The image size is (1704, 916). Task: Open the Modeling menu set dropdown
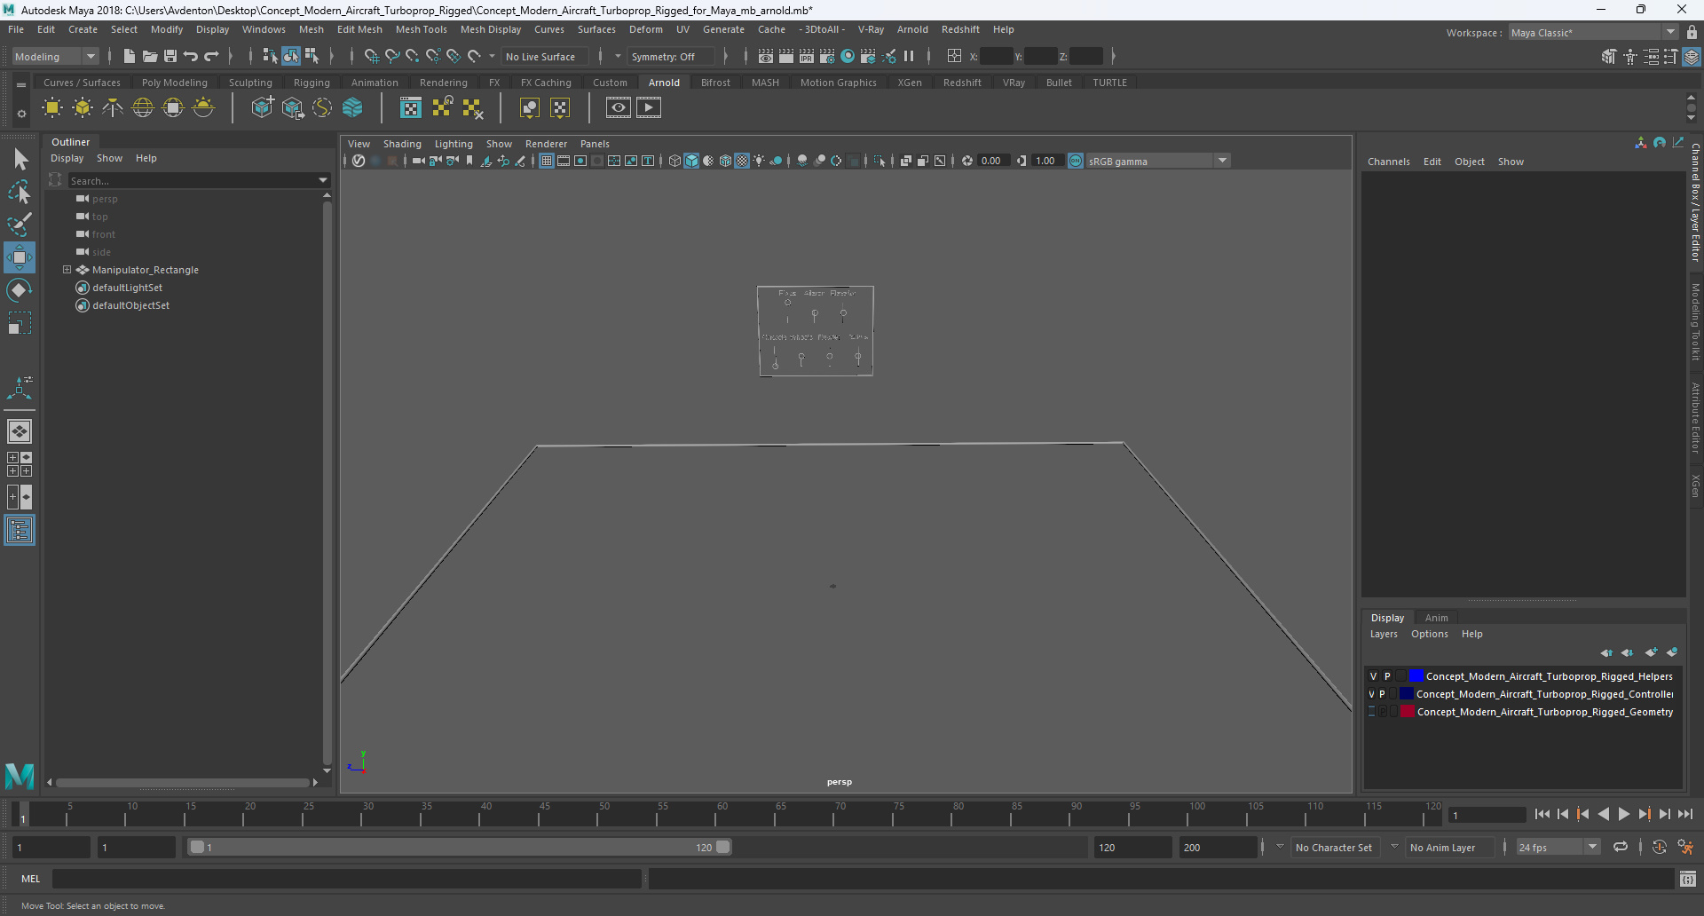(x=55, y=56)
